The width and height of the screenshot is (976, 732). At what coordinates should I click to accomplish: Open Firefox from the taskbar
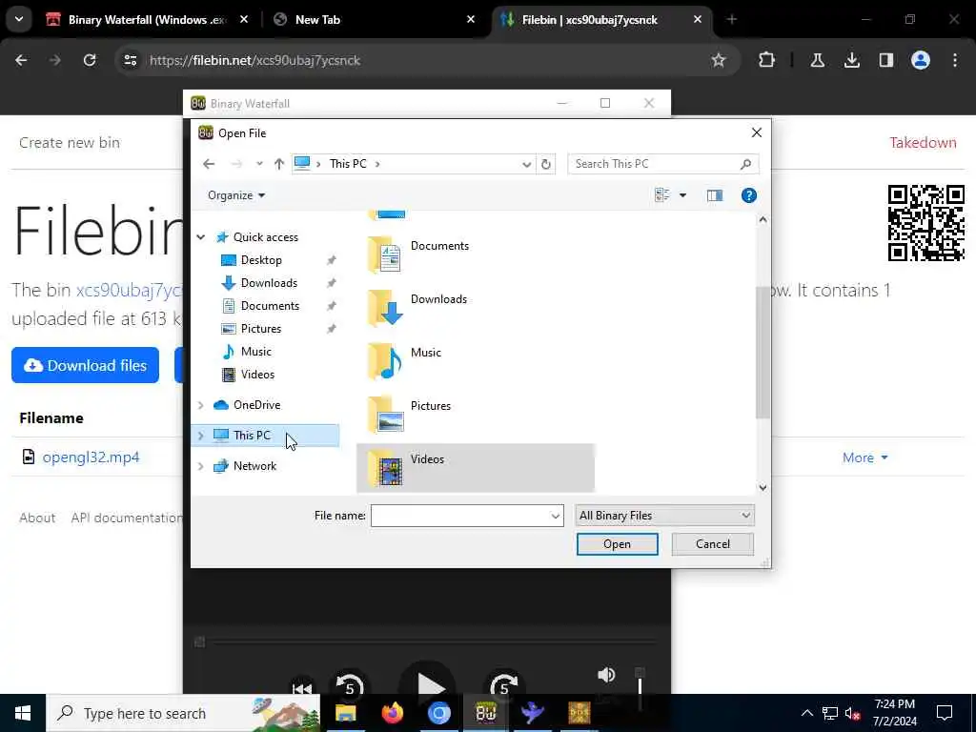click(x=392, y=713)
